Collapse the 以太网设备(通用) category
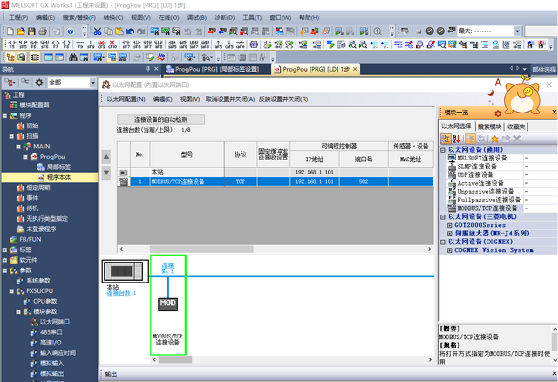This screenshot has width=558, height=382. coord(442,149)
